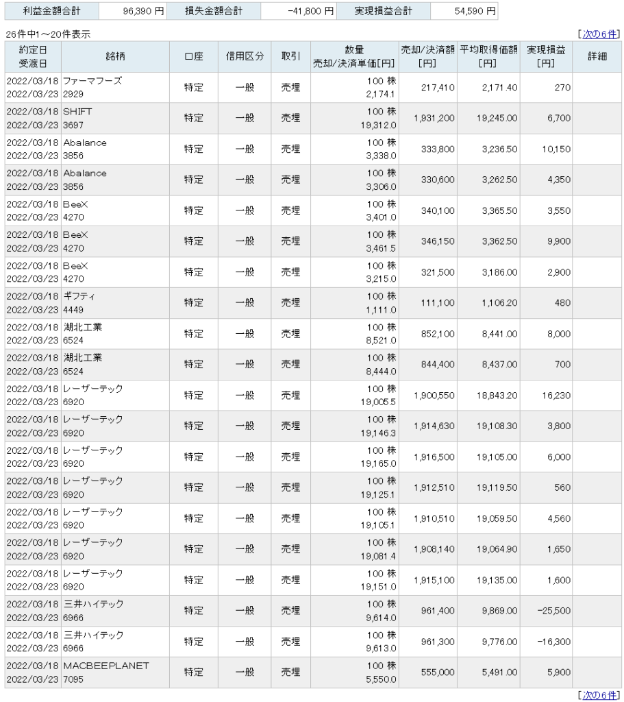The image size is (624, 702).
Task: Click the 約定日 受渡日 column header
Action: tap(33, 56)
